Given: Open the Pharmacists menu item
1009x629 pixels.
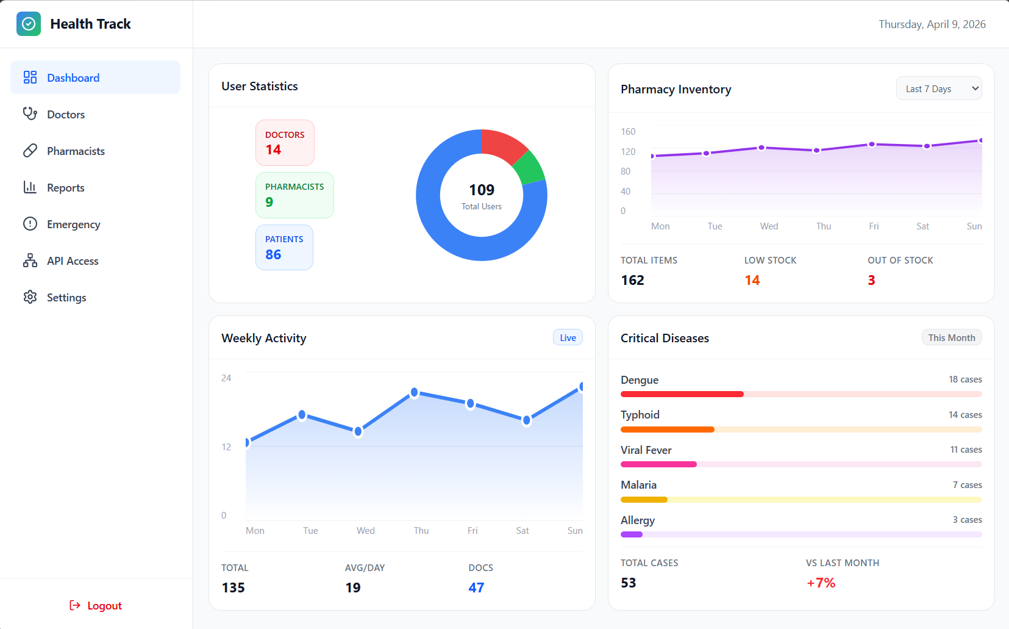Looking at the screenshot, I should click(76, 151).
